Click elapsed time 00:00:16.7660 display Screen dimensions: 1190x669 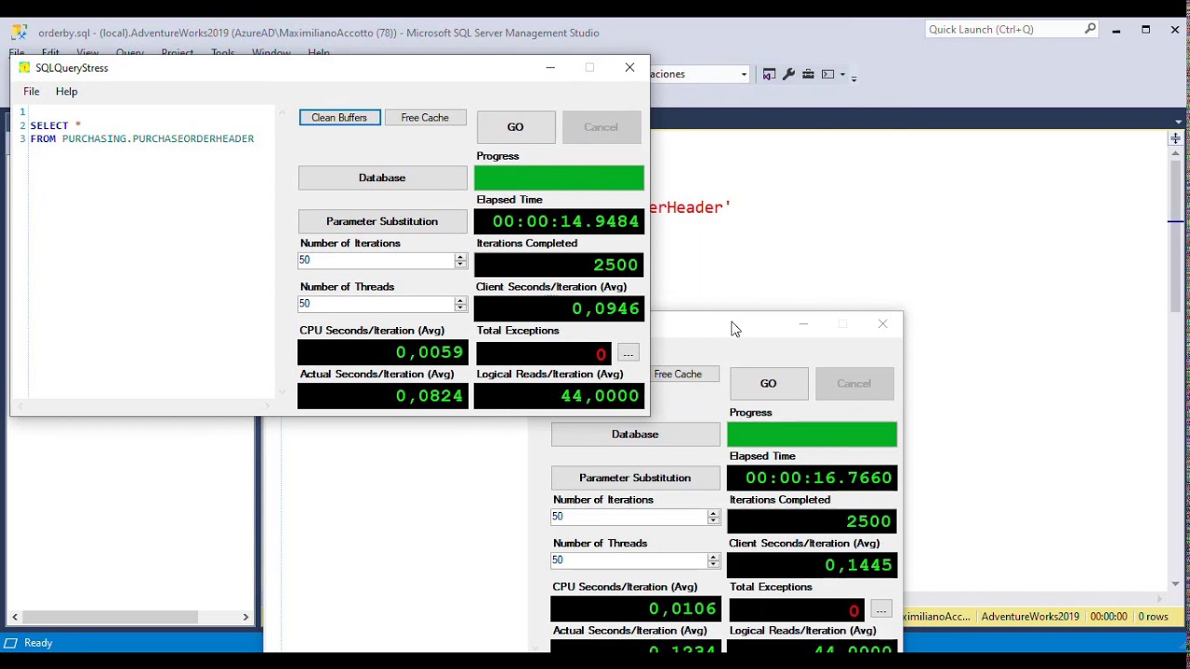click(812, 478)
